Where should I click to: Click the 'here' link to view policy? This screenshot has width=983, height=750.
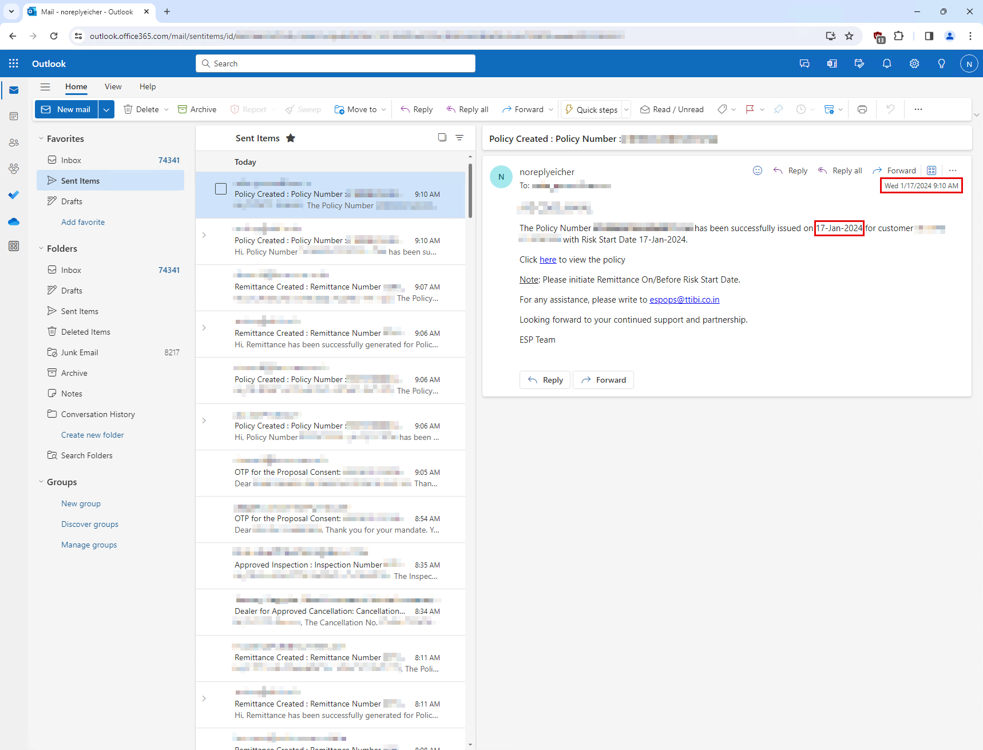(548, 260)
